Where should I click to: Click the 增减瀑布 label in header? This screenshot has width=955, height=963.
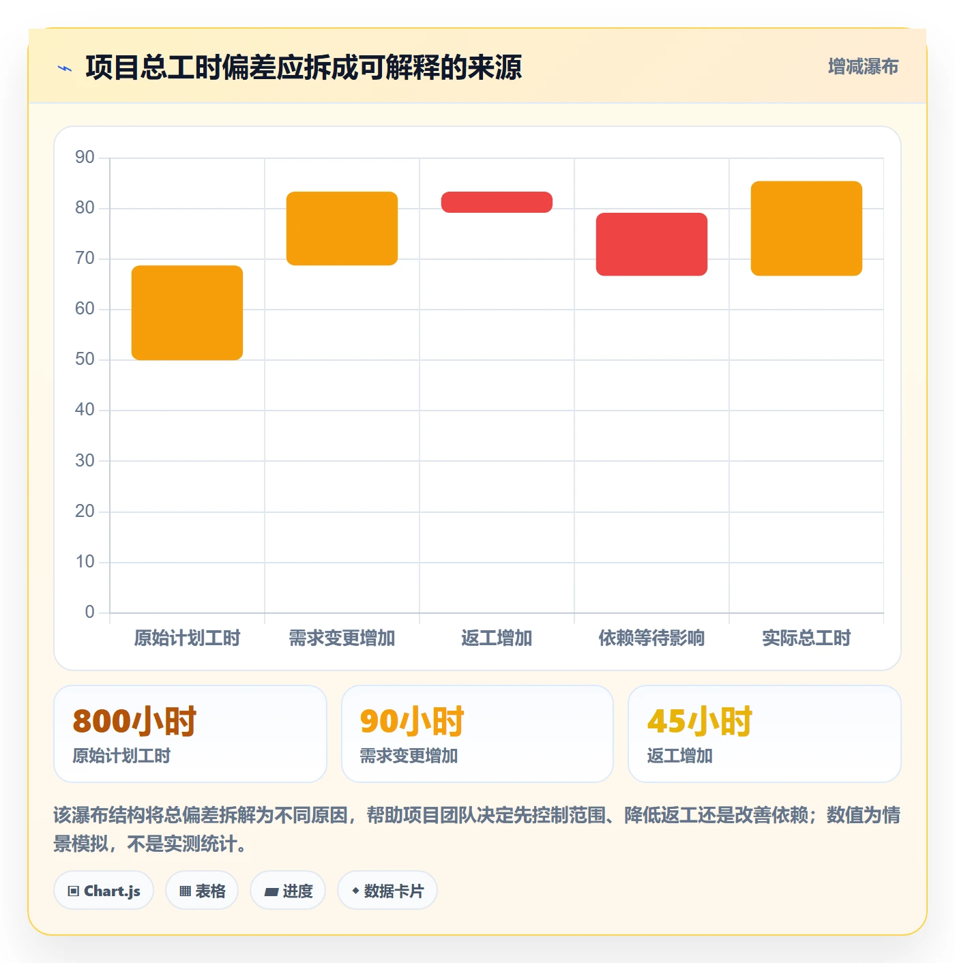(x=863, y=67)
